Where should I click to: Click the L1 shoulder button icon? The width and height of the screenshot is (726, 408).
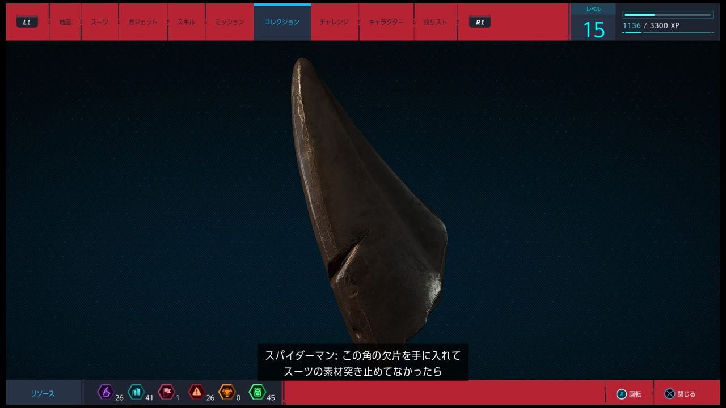pos(27,22)
